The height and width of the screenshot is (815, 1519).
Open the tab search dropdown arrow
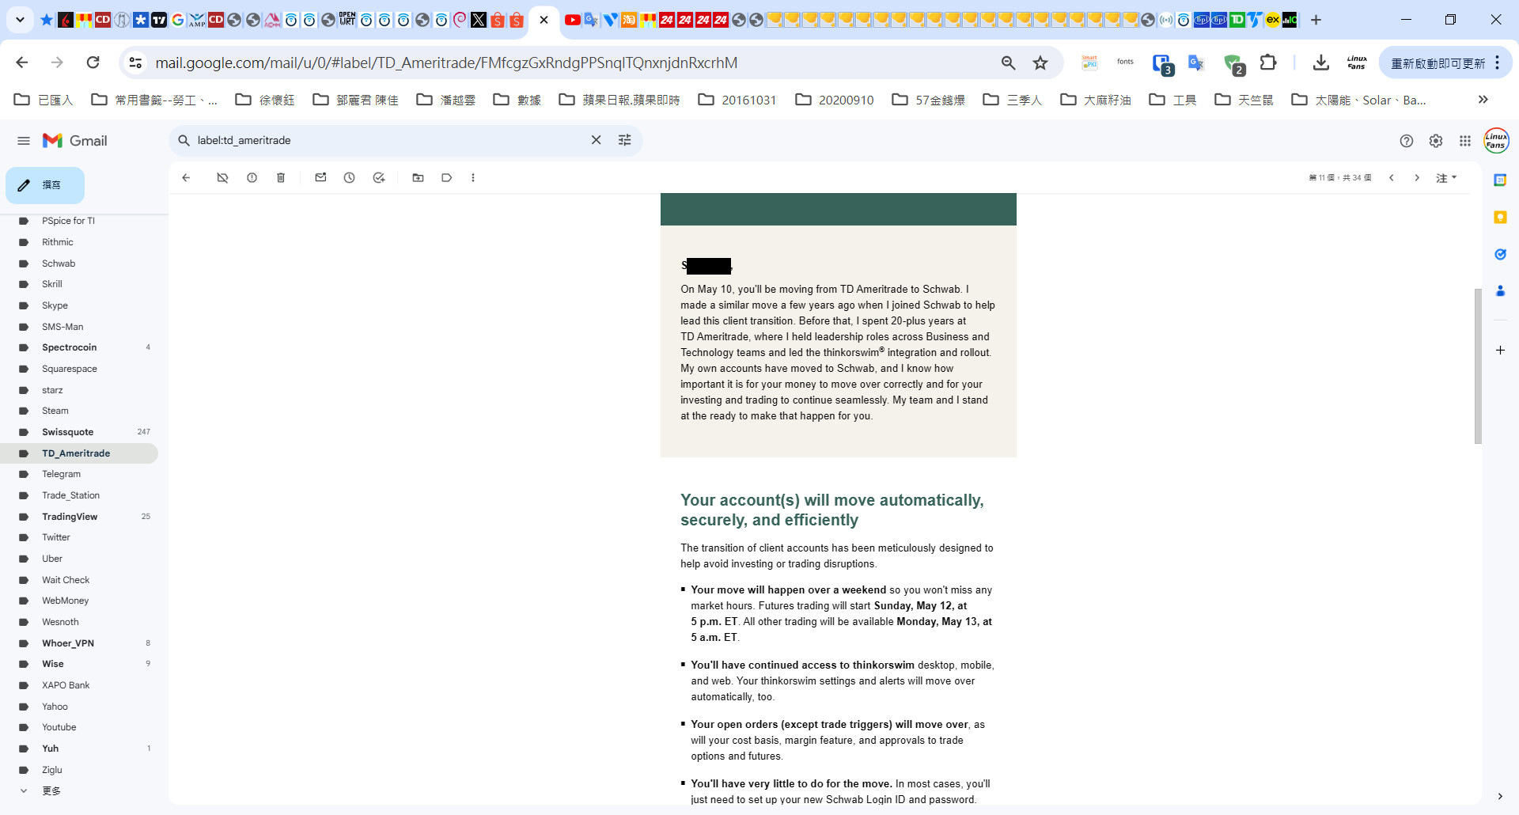[x=20, y=20]
